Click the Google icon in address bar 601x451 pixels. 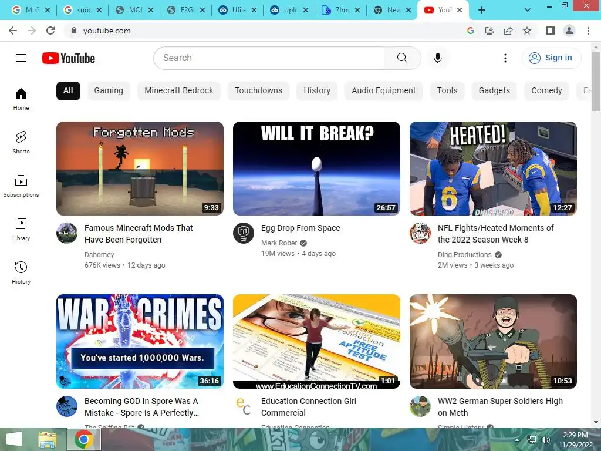471,31
